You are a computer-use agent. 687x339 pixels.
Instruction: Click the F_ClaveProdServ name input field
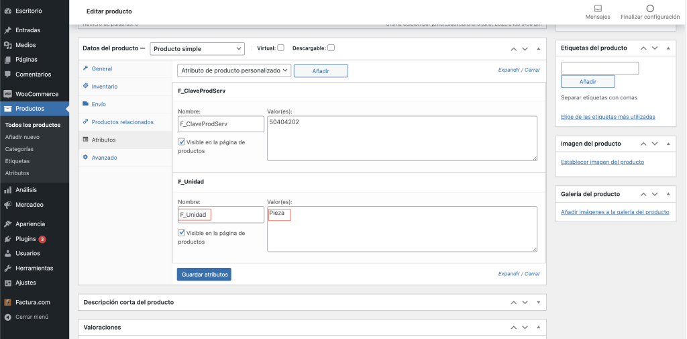[221, 124]
